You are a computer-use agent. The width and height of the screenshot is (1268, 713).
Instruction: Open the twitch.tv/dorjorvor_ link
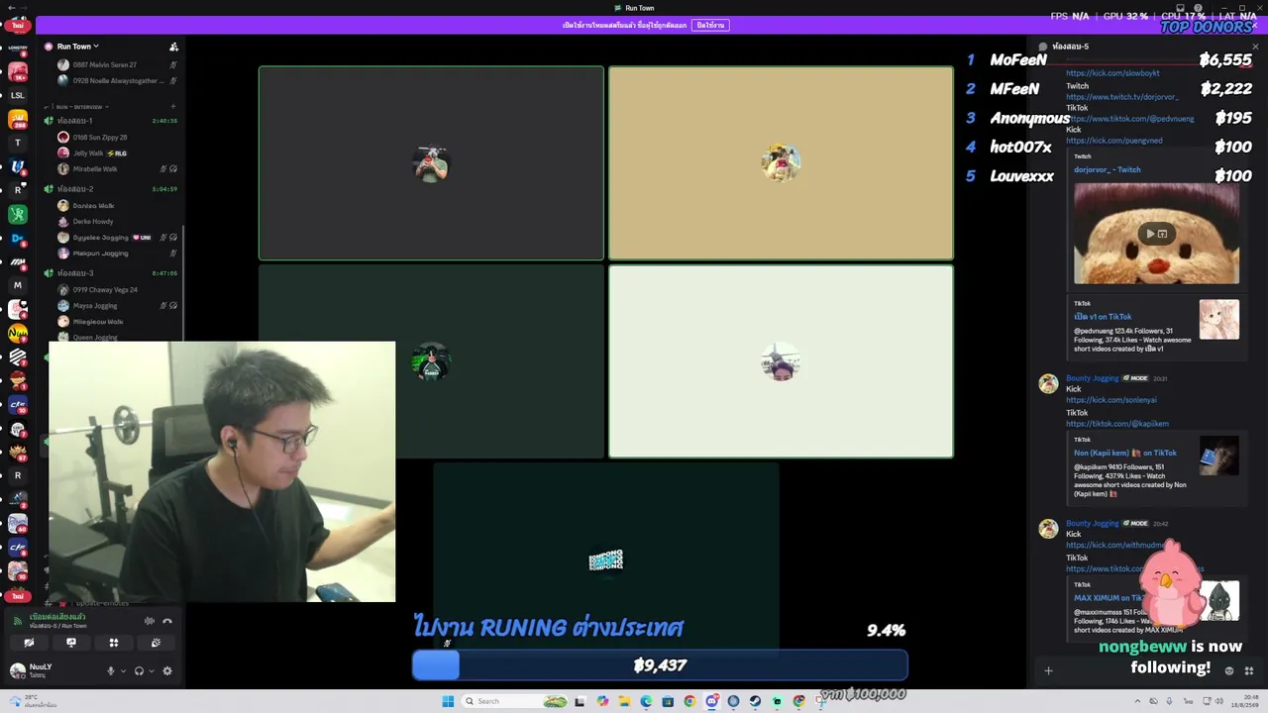tap(1121, 97)
